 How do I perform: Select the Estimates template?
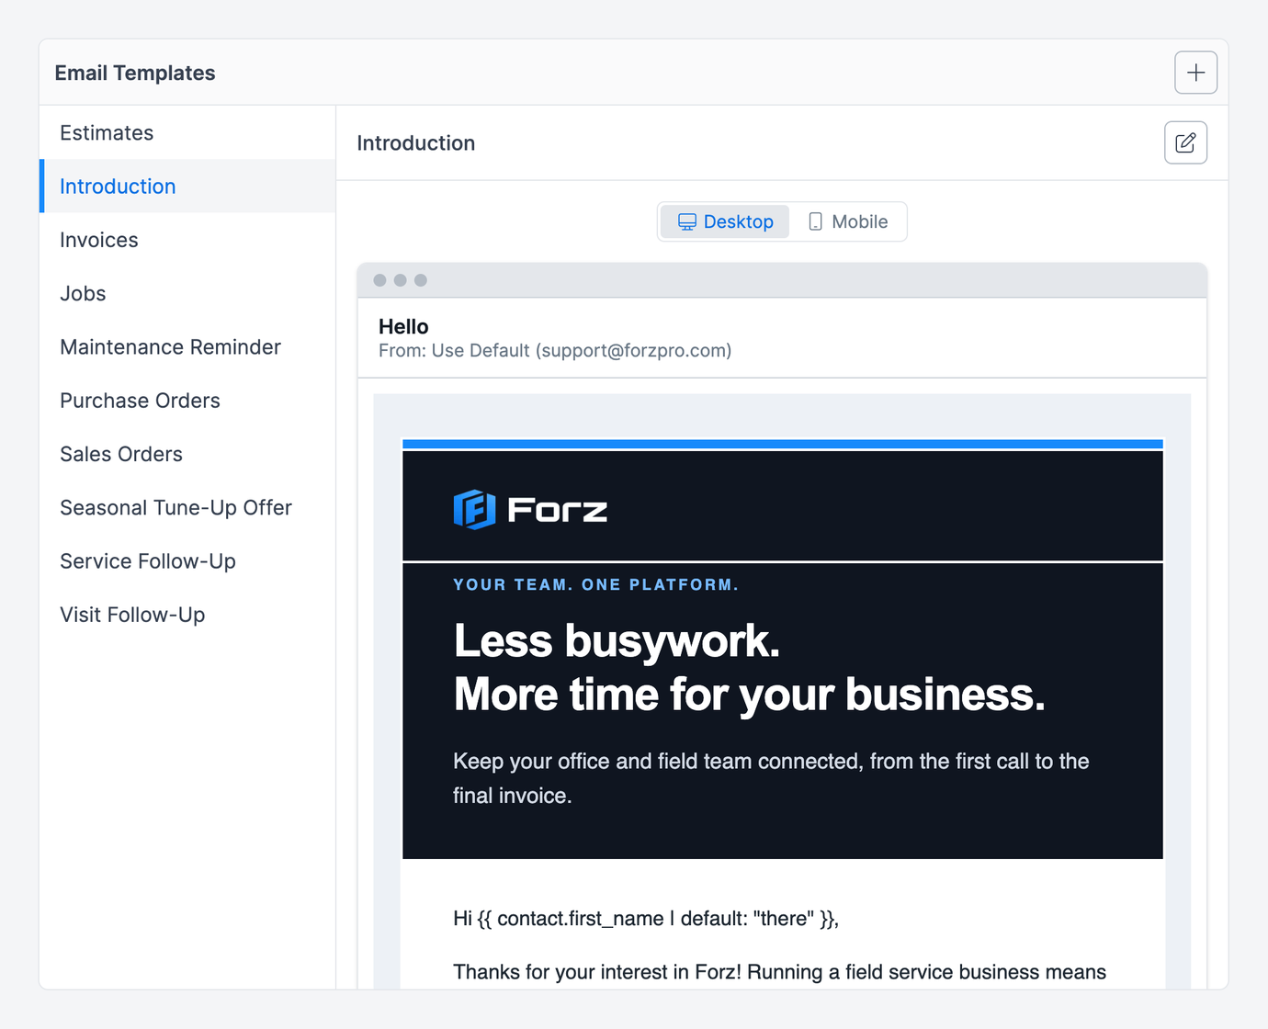187,133
